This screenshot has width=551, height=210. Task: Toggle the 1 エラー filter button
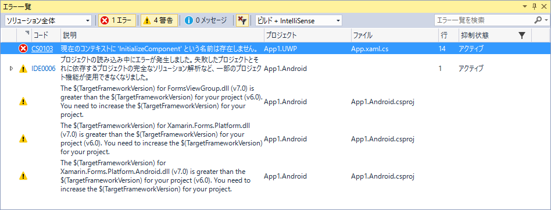(117, 21)
